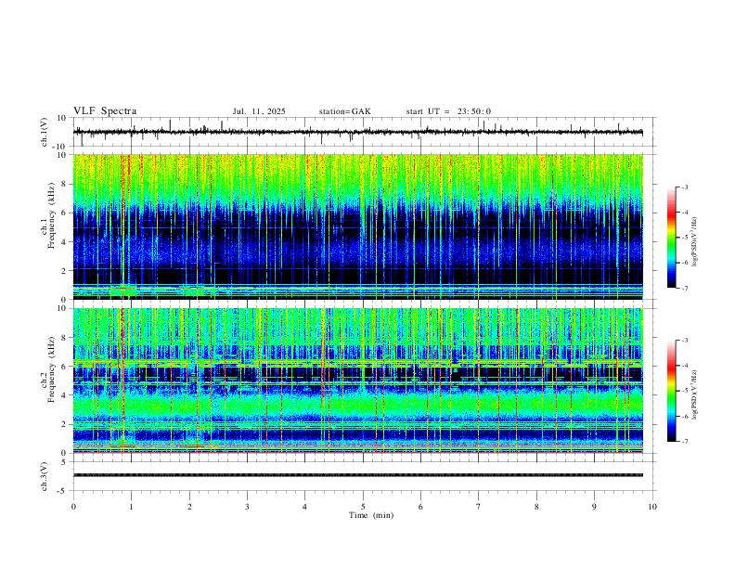
Task: Click the "ch.1(V)" waveform axis label
Action: [x=45, y=132]
